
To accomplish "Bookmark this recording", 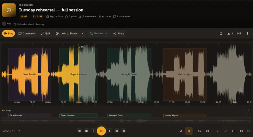I will point(221,33).
